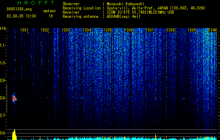Click the 1336 time marker
The width and height of the screenshot is (220, 140).
click(129, 30)
